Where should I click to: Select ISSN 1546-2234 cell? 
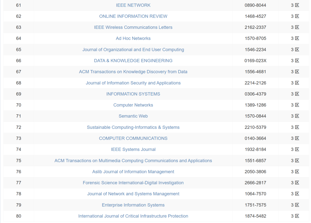tap(255, 50)
